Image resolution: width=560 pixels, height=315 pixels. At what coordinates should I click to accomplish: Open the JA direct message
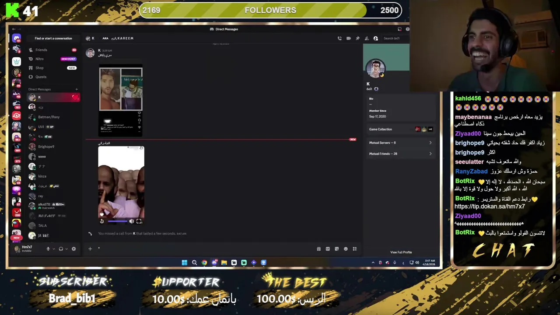click(x=53, y=235)
